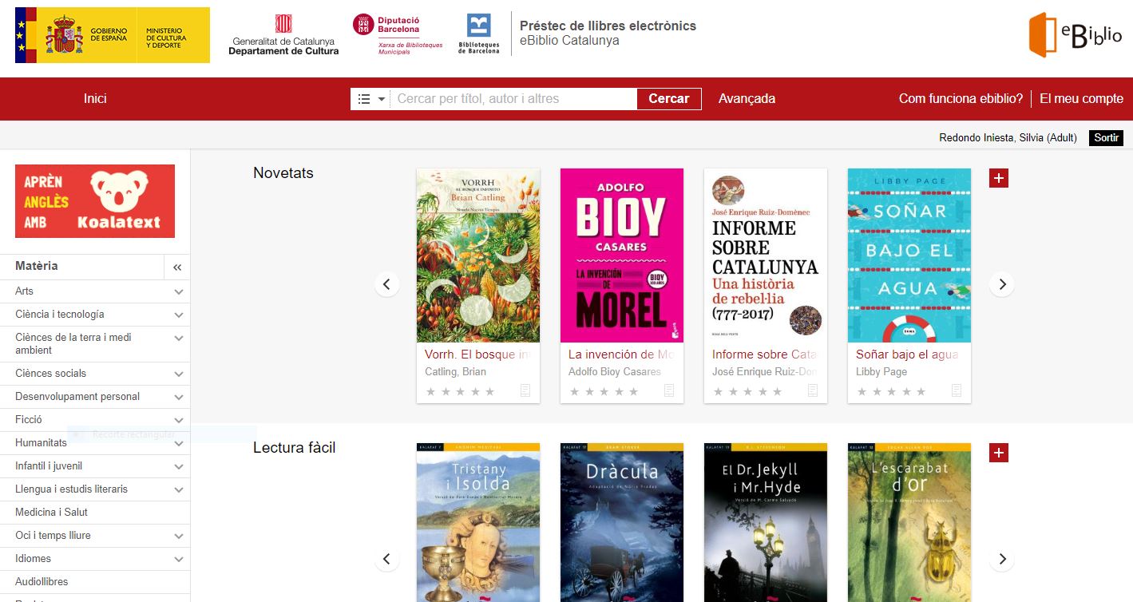Expand the Ciència i tecnología category

(179, 315)
